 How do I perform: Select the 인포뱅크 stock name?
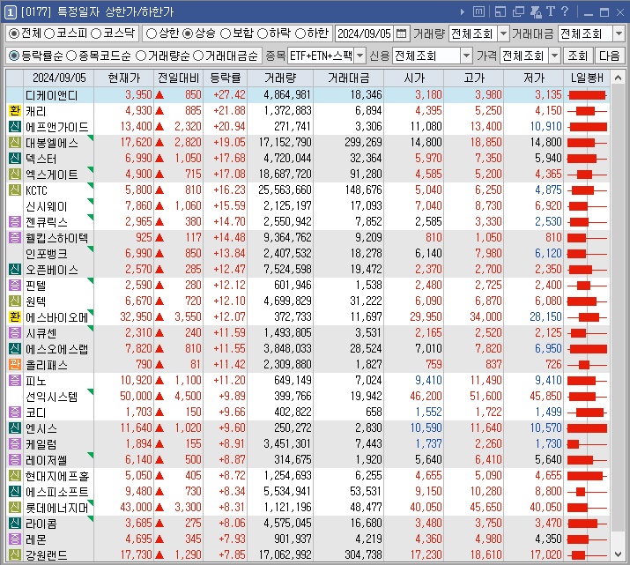(47, 254)
